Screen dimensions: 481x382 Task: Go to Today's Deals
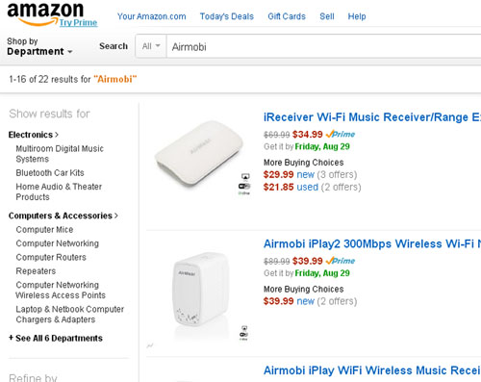coord(227,16)
